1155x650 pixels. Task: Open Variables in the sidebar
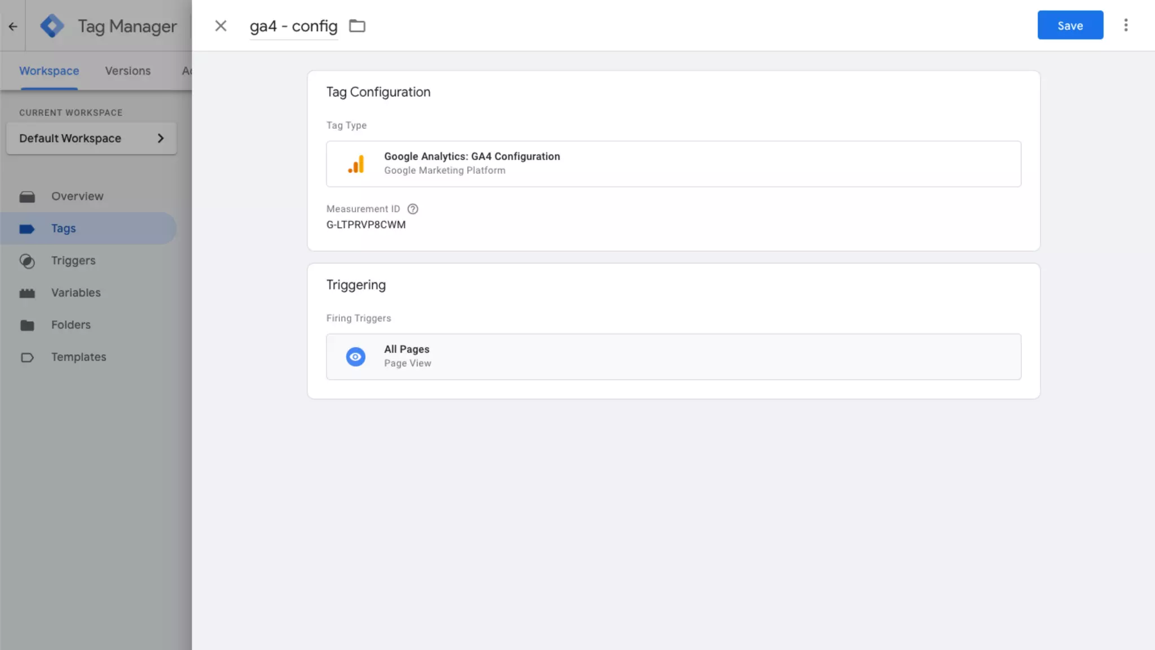[76, 293]
